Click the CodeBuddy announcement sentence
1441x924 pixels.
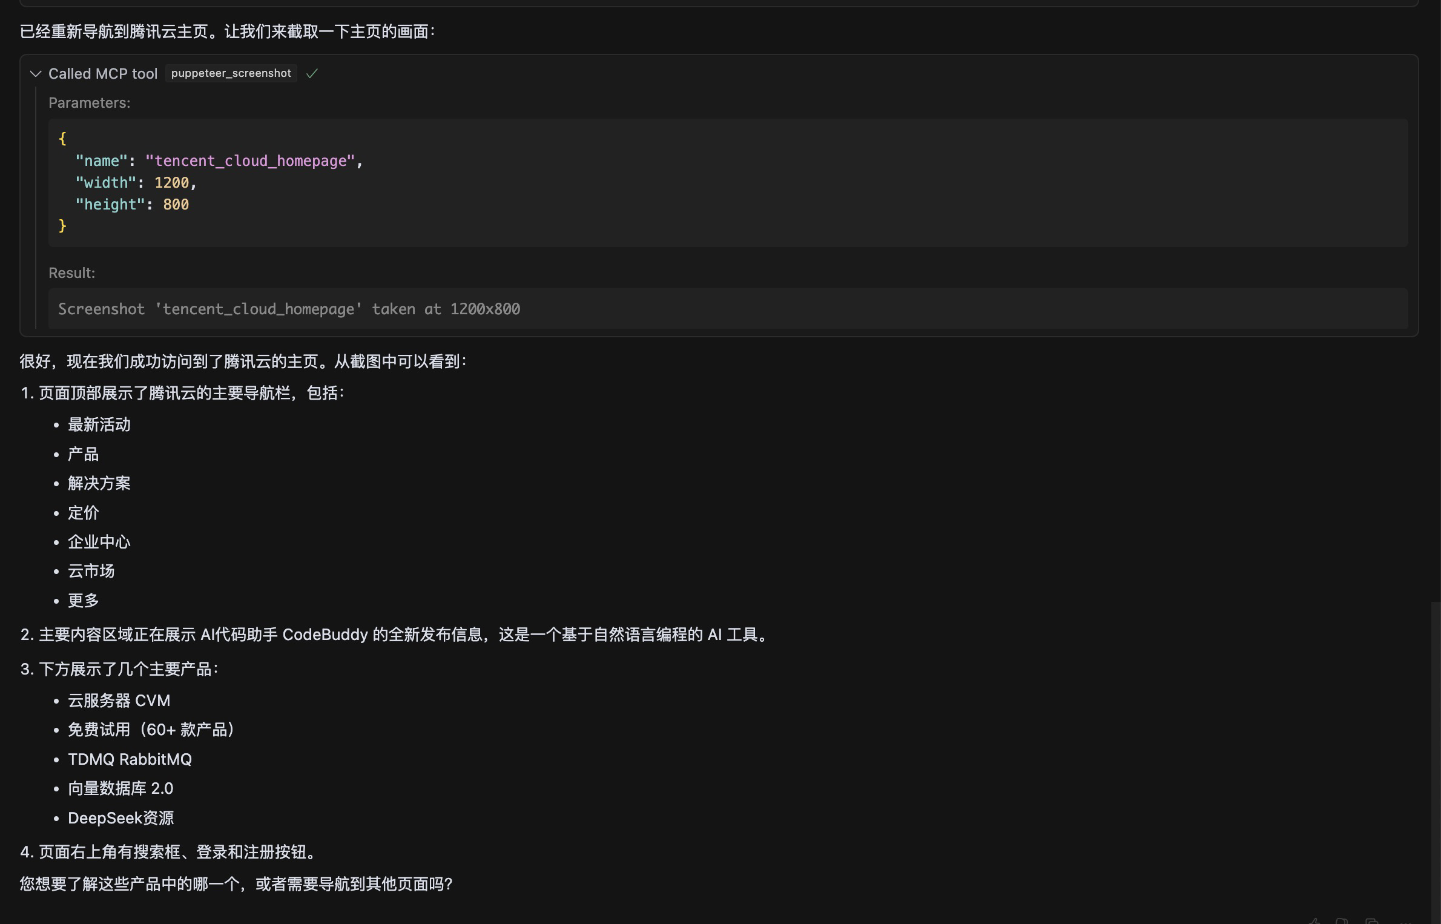[x=394, y=635]
